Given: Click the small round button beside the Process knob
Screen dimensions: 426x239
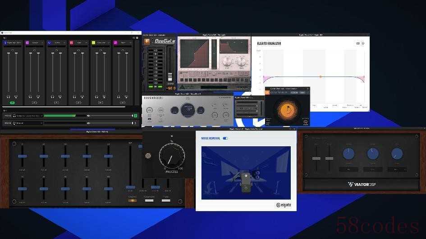Looking at the screenshot, I should (148, 156).
